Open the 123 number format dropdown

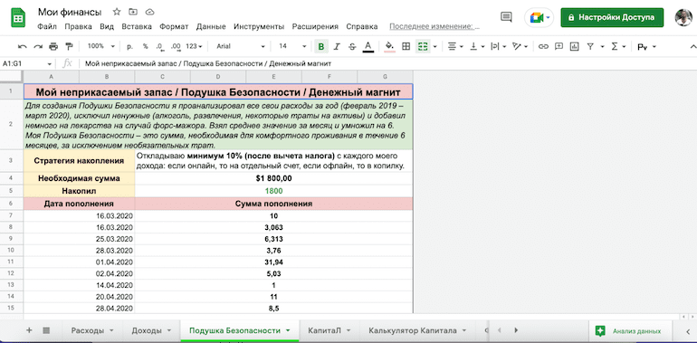pos(194,46)
